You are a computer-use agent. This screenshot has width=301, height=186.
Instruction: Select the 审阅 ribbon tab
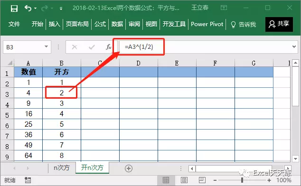[134, 24]
